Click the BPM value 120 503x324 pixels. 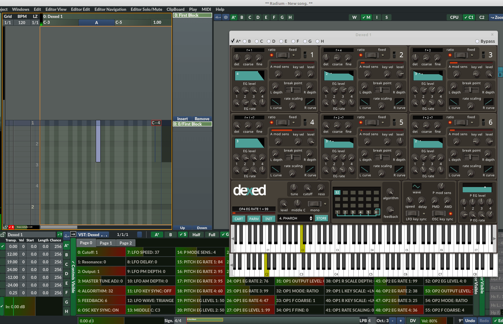[x=22, y=23]
